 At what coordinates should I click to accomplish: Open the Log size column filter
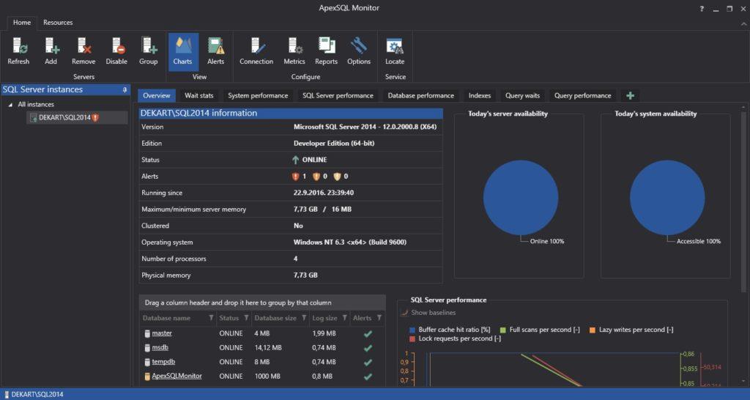click(x=345, y=318)
